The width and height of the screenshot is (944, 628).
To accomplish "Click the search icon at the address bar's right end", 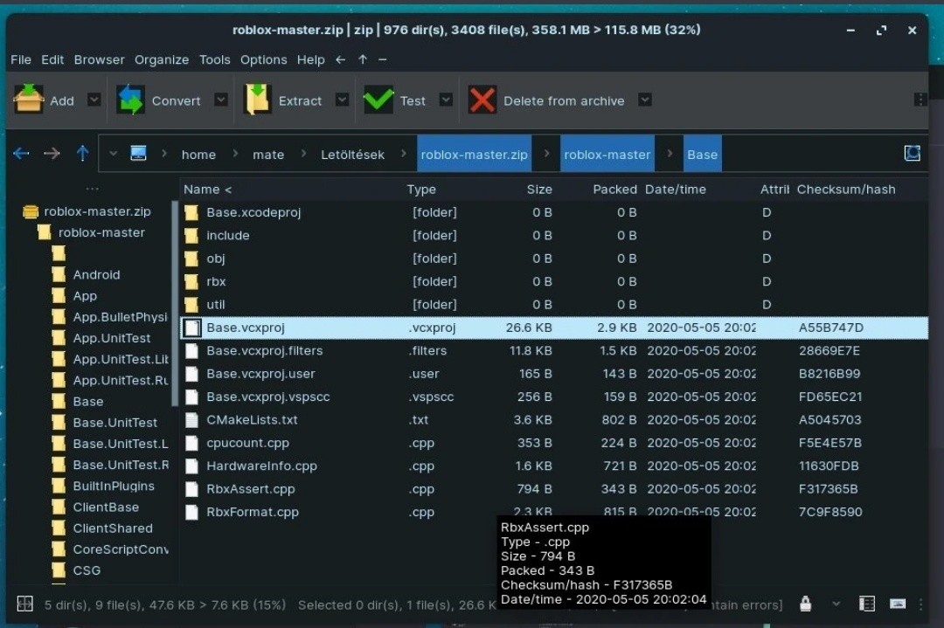I will (x=912, y=154).
